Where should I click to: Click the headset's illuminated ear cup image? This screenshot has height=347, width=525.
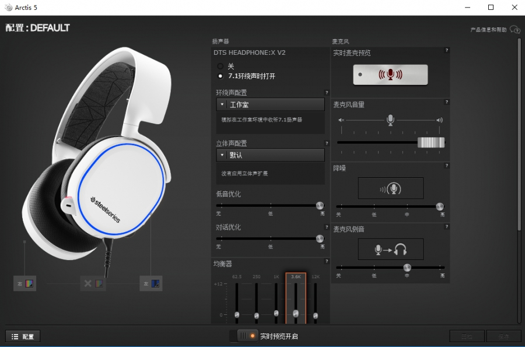point(121,189)
